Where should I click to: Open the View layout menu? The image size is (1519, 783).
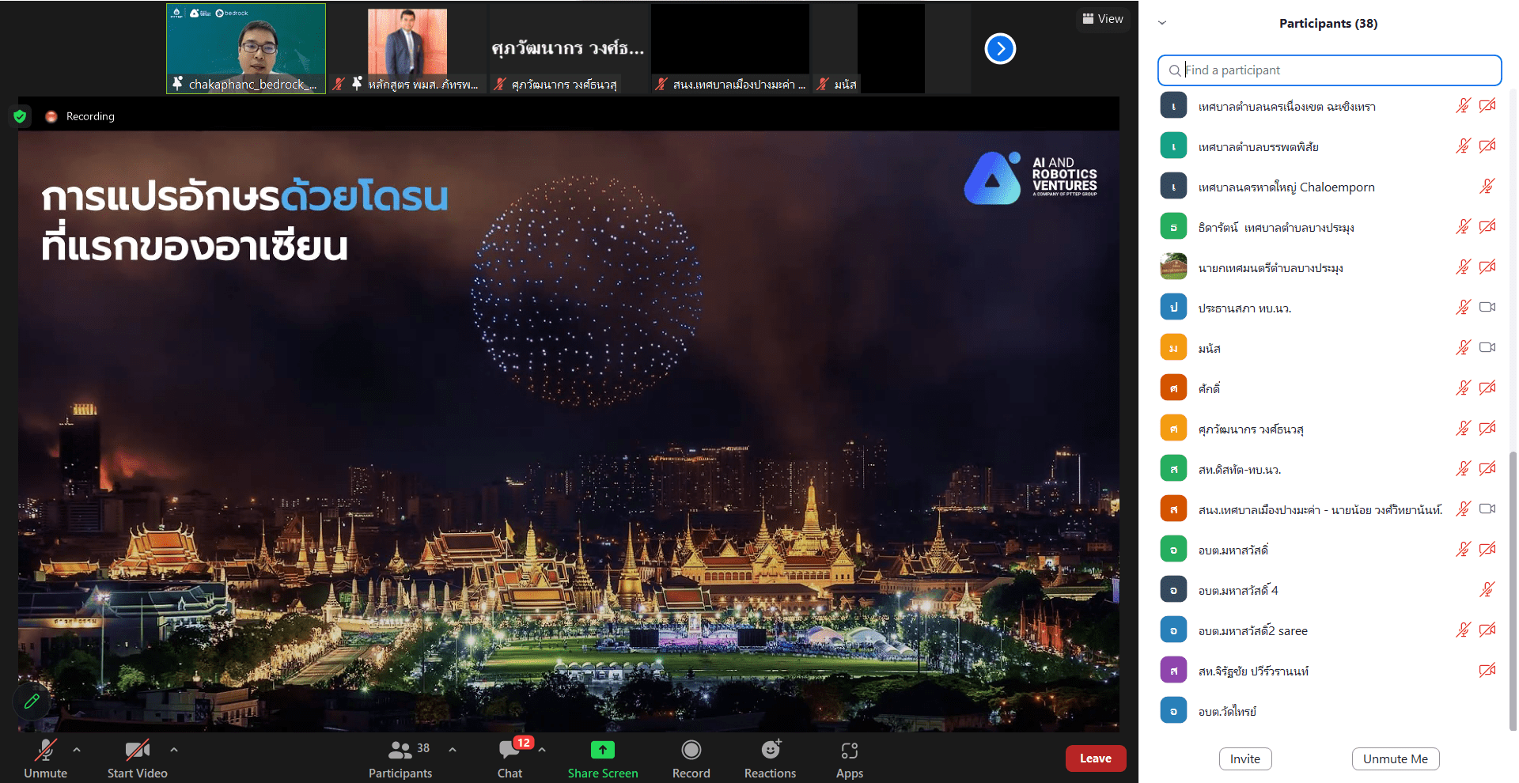1103,19
